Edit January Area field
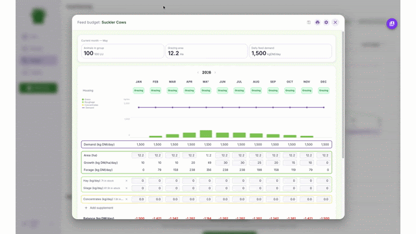The image size is (416, 234). (138, 155)
